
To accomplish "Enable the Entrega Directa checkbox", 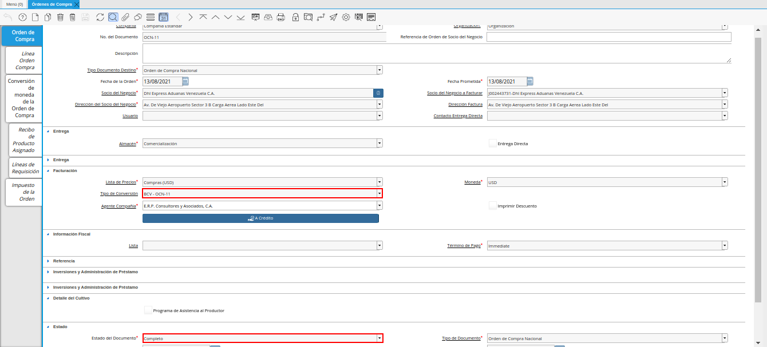I will tap(492, 143).
